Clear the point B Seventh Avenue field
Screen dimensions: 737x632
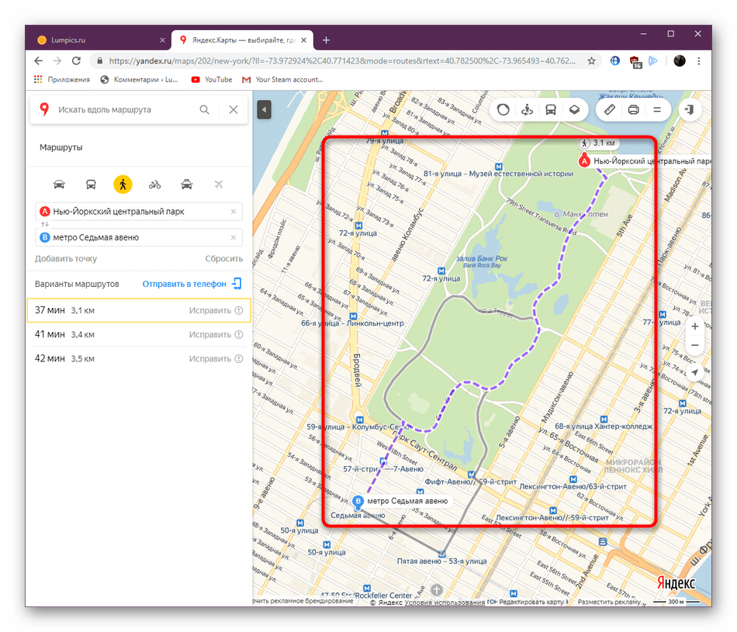pos(234,237)
